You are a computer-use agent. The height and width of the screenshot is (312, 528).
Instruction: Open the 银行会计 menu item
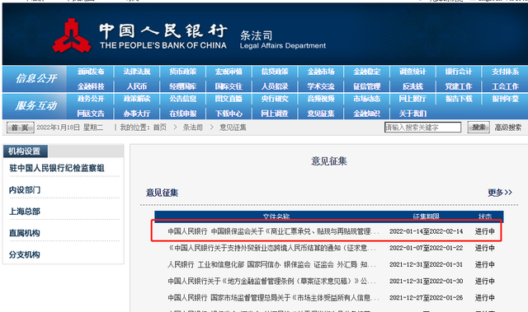[x=459, y=72]
